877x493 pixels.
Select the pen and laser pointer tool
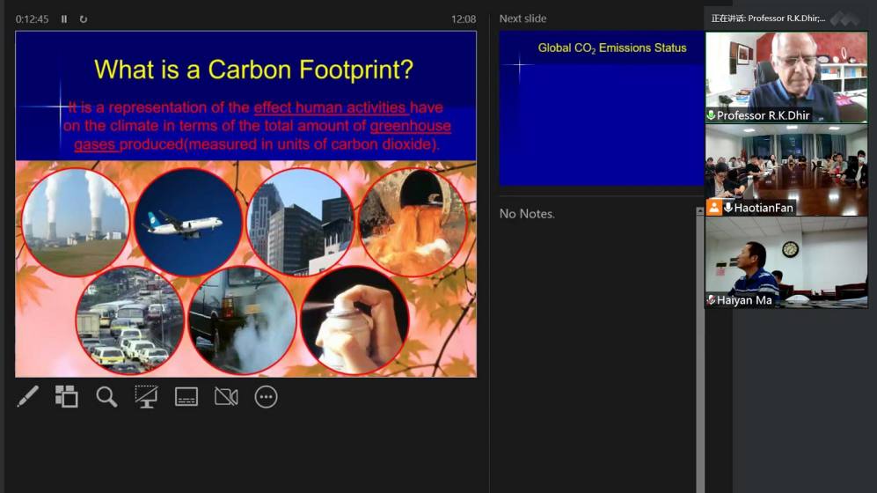(27, 397)
